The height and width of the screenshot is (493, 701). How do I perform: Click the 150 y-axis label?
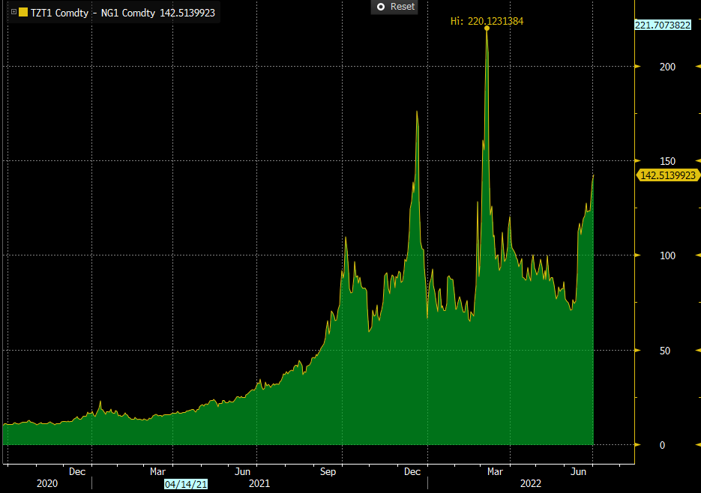tap(667, 161)
